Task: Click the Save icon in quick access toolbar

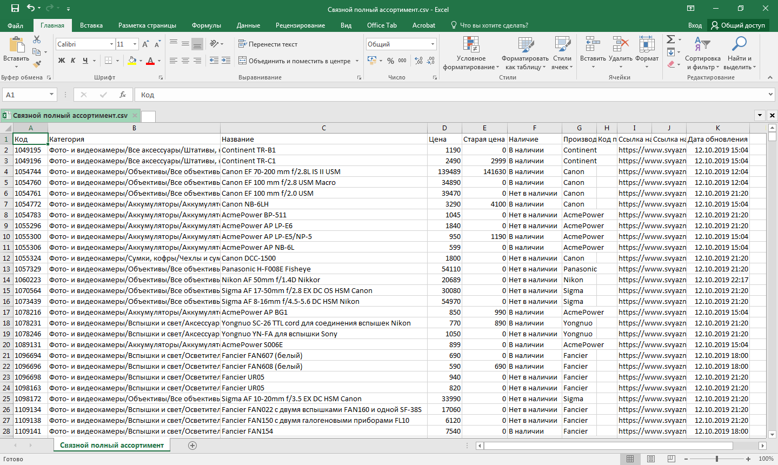Action: [15, 8]
